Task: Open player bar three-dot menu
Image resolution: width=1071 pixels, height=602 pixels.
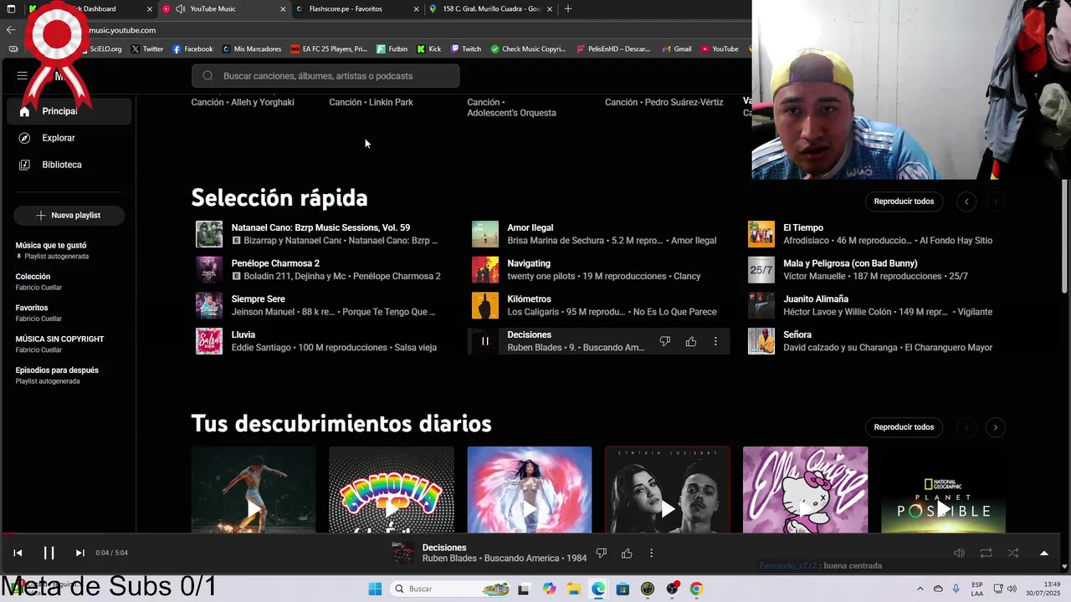Action: (x=651, y=553)
